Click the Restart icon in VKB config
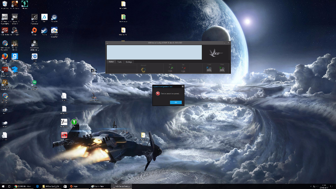Image resolution: width=336 pixels, height=189 pixels. 143,69
